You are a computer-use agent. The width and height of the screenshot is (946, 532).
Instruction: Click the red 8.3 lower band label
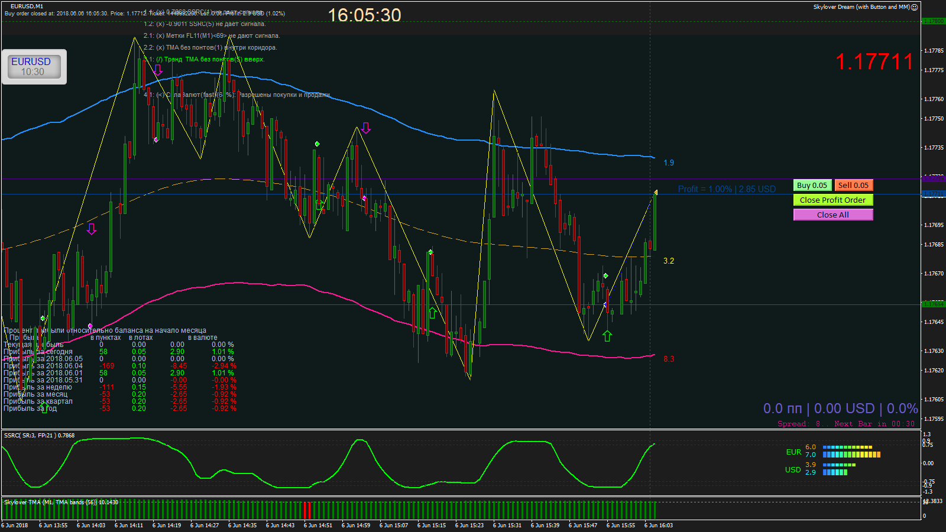point(669,359)
